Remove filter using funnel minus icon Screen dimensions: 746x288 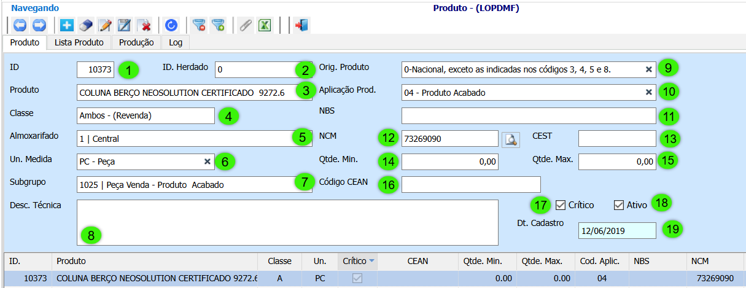pyautogui.click(x=198, y=25)
